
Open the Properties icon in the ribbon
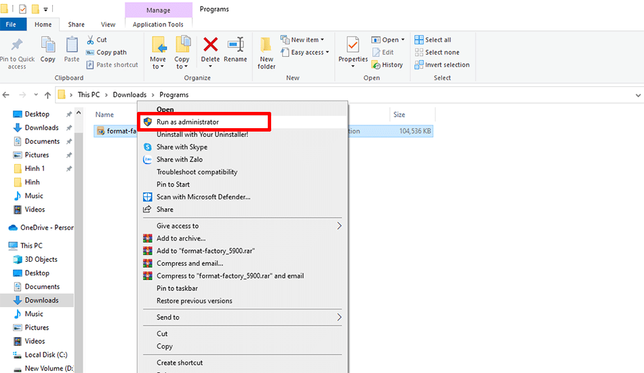tap(353, 46)
